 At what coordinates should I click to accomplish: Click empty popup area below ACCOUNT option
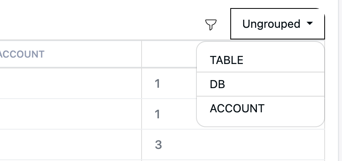click(261, 122)
